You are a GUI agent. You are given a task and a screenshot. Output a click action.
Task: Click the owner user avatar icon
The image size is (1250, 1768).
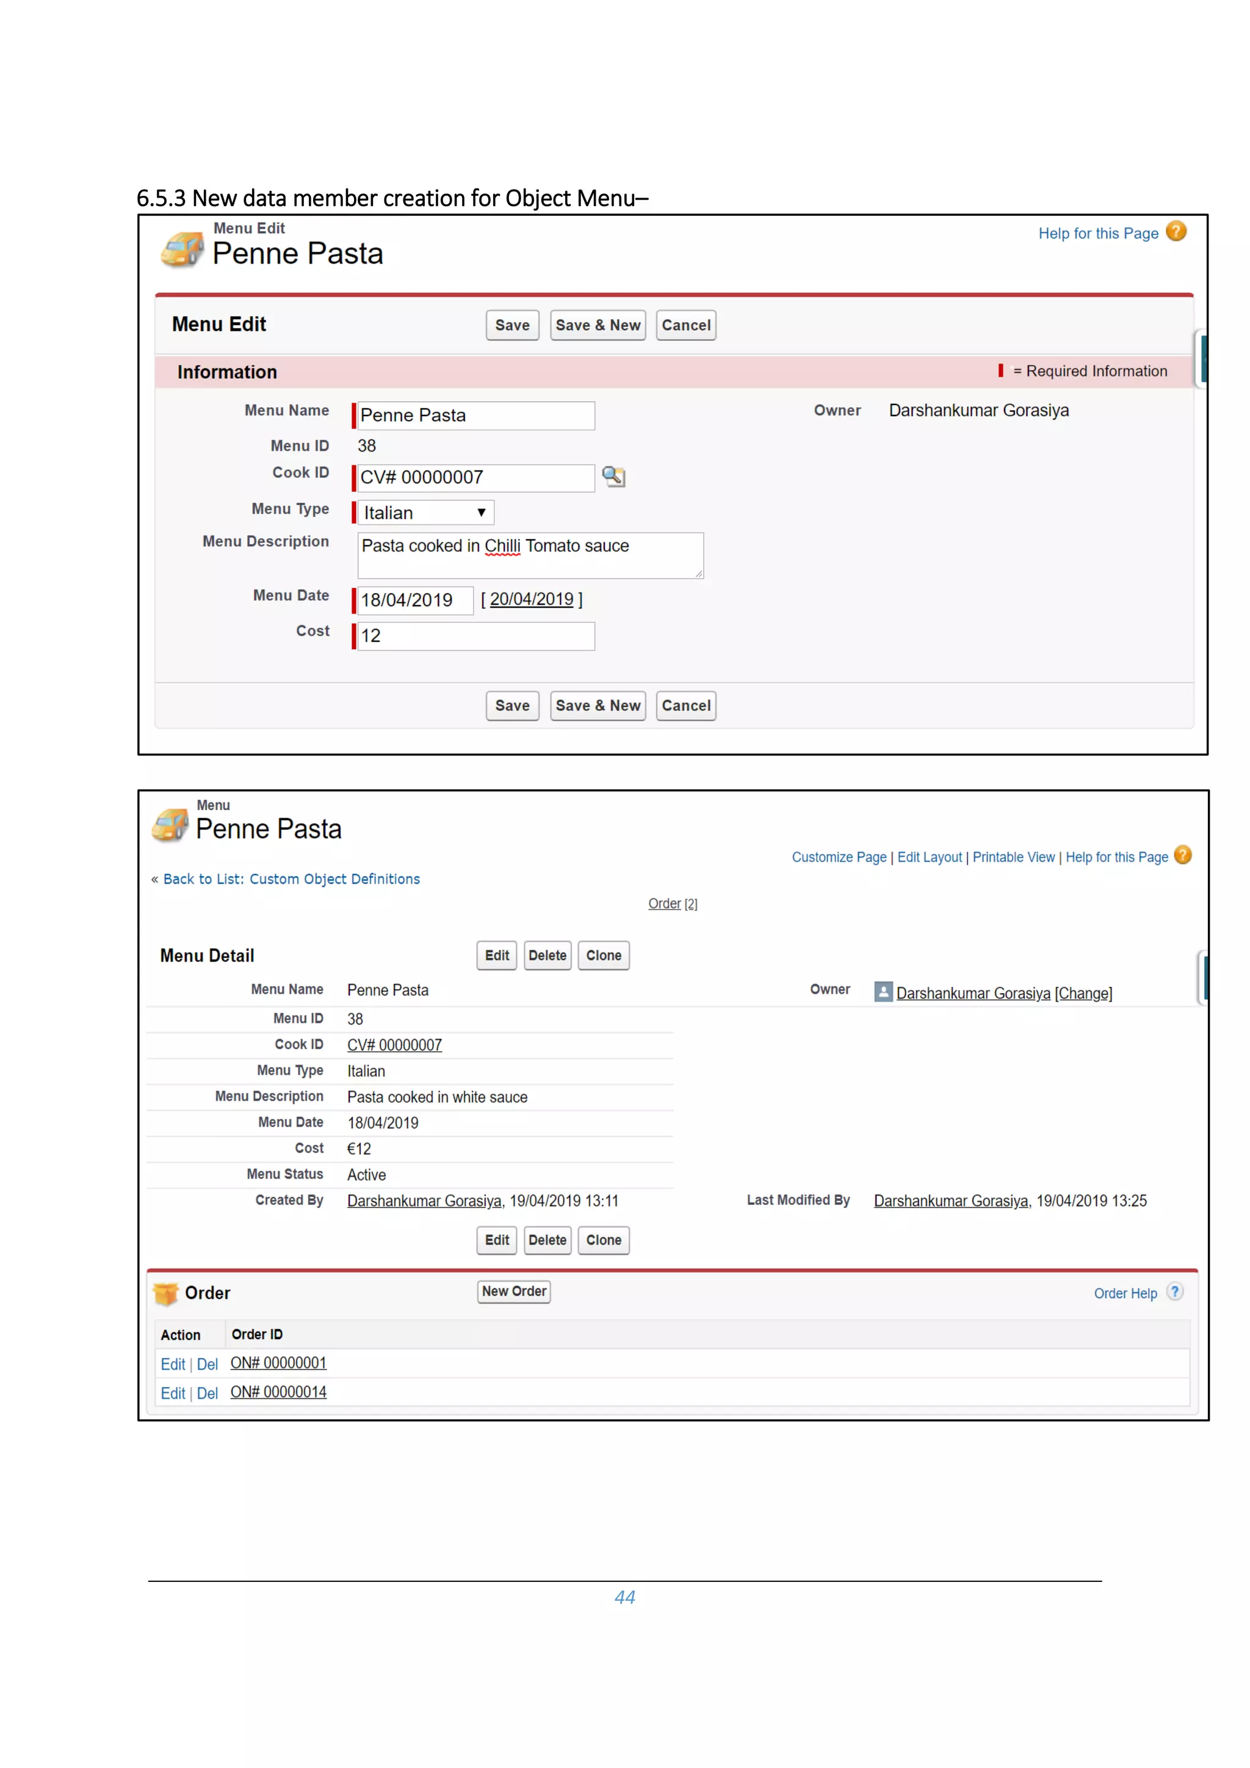(883, 991)
